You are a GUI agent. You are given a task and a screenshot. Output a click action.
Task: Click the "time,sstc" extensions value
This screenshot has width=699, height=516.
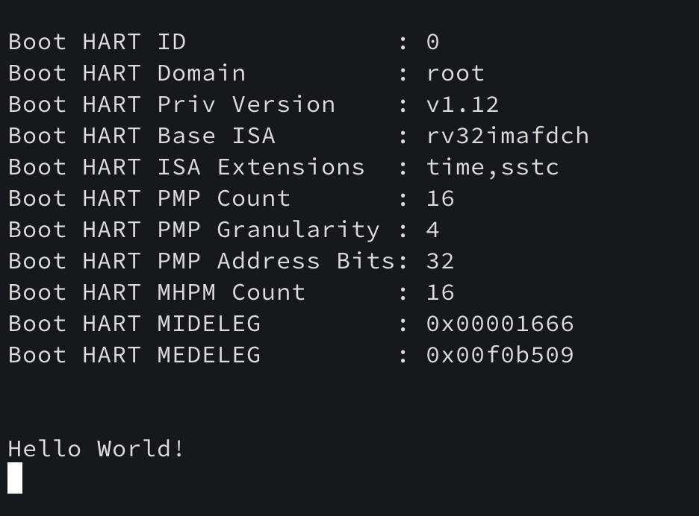click(x=492, y=167)
